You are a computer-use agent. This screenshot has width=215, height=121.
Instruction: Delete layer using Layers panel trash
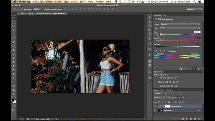point(199,119)
